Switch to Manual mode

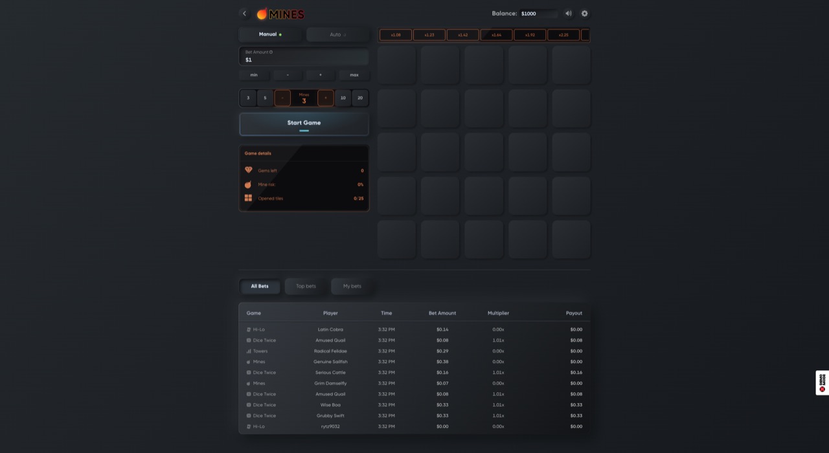click(271, 34)
